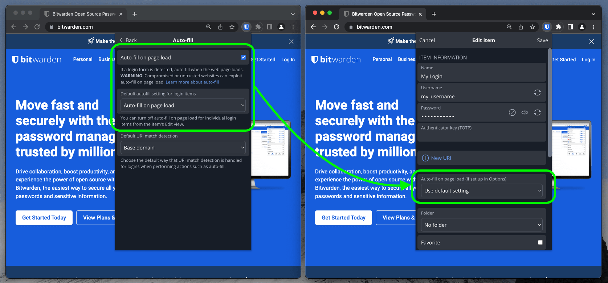608x283 pixels.
Task: Click Username field with my_username
Action: point(482,92)
